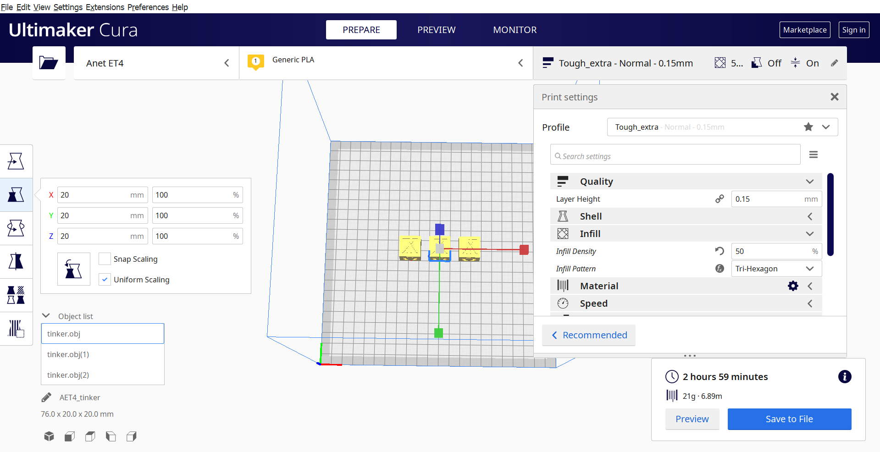Open the settings visibility hamburger menu

pos(814,154)
